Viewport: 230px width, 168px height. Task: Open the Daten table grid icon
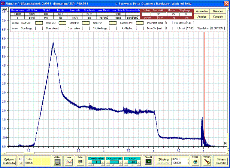(x=81, y=162)
